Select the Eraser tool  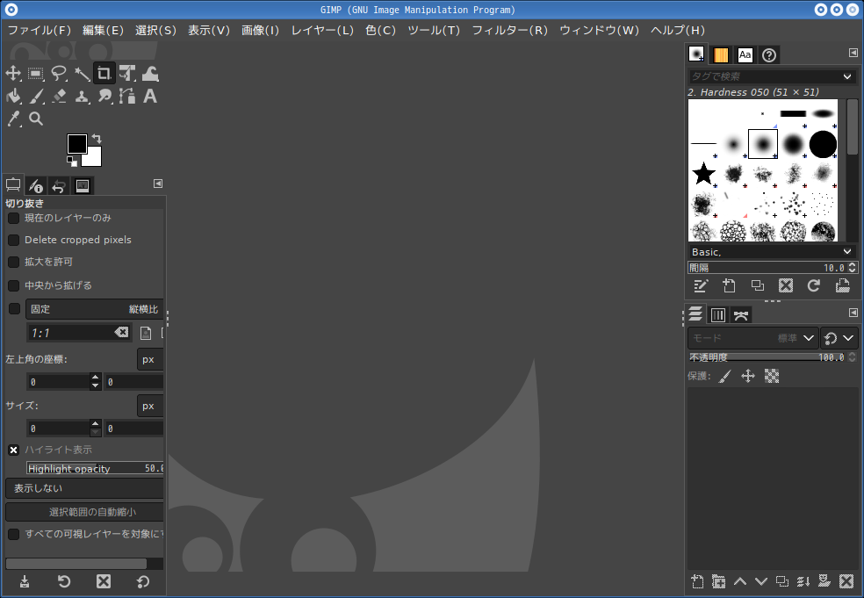[59, 96]
